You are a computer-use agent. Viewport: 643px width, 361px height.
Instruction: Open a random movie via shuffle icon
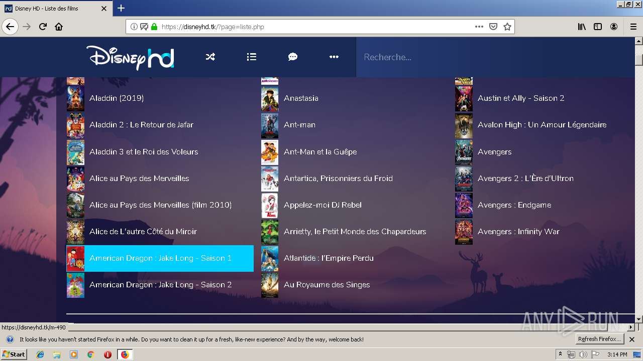pos(210,57)
